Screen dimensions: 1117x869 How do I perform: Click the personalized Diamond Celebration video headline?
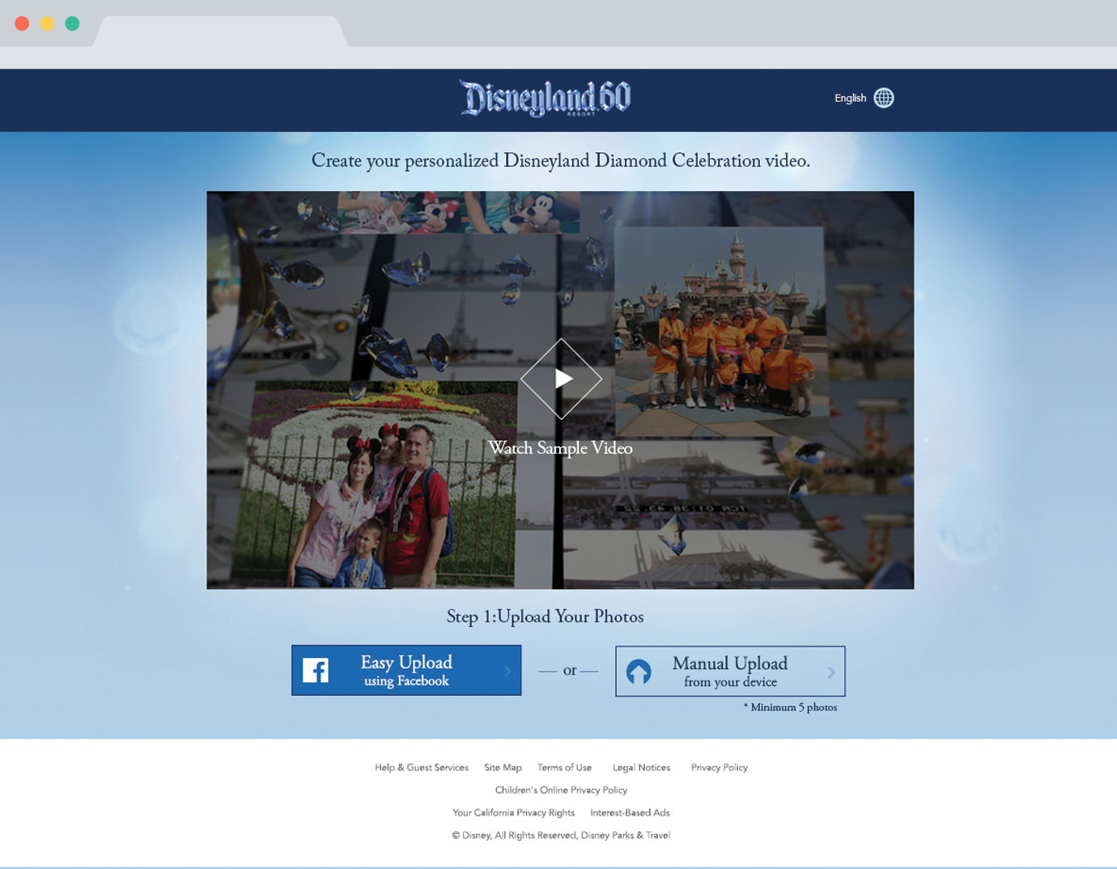[561, 161]
